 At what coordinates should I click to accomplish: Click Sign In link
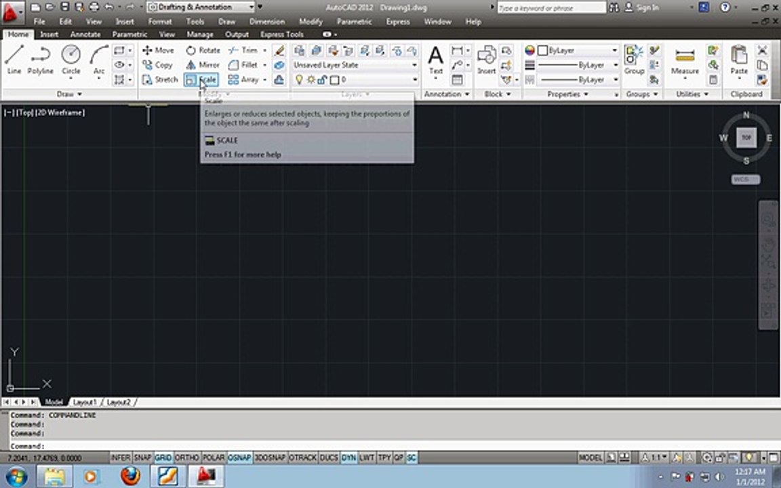click(x=647, y=7)
